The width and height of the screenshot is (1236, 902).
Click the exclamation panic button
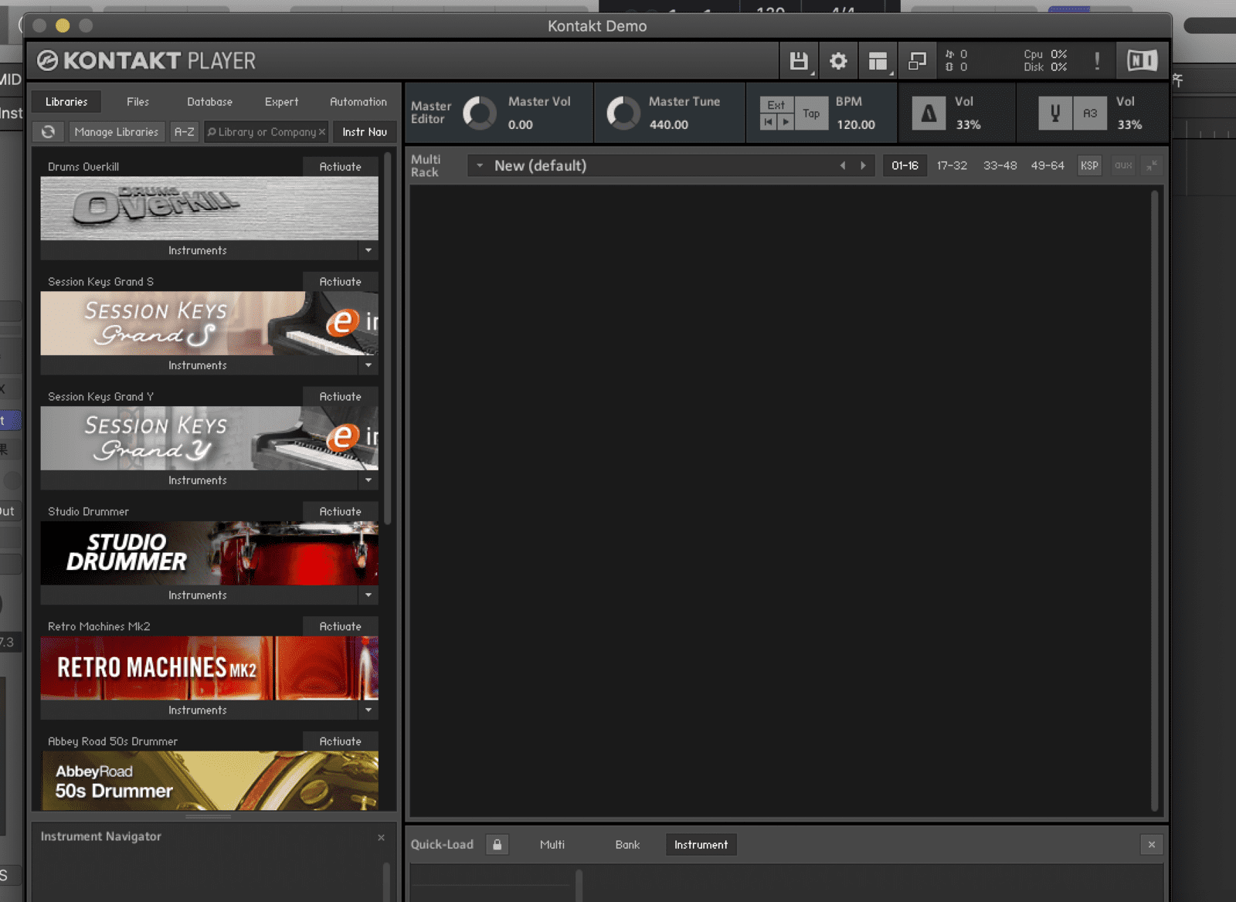pyautogui.click(x=1097, y=61)
